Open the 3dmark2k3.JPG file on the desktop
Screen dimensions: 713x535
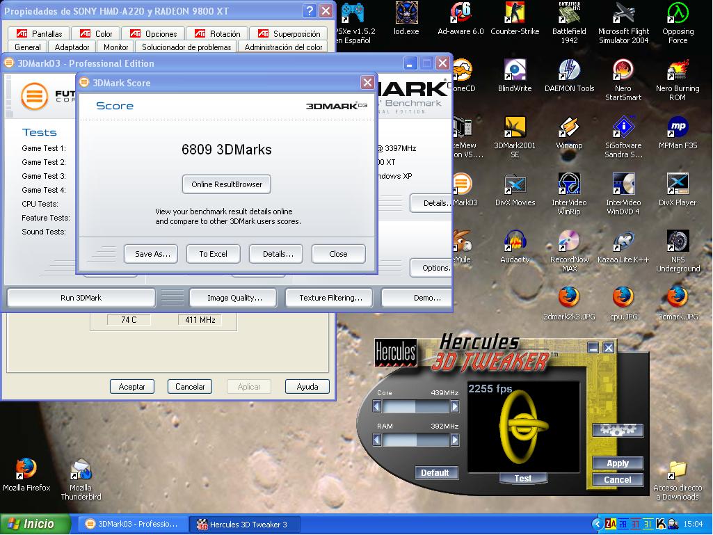(569, 298)
